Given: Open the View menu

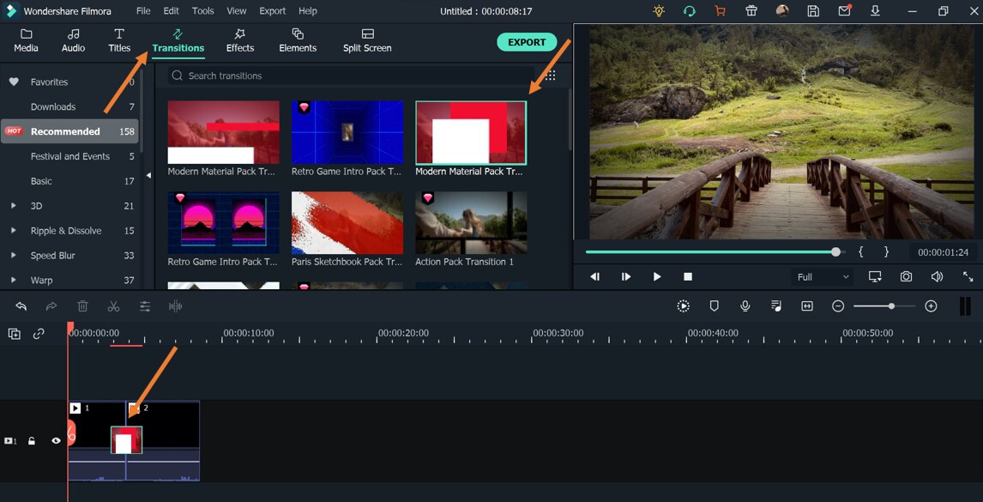Looking at the screenshot, I should pos(237,10).
